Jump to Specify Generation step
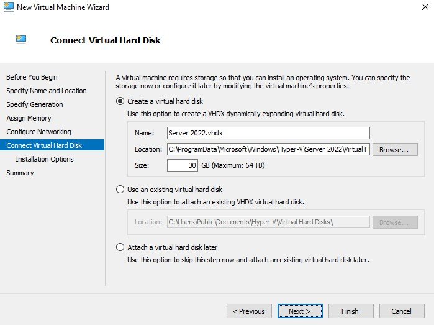434x325 pixels. click(35, 104)
